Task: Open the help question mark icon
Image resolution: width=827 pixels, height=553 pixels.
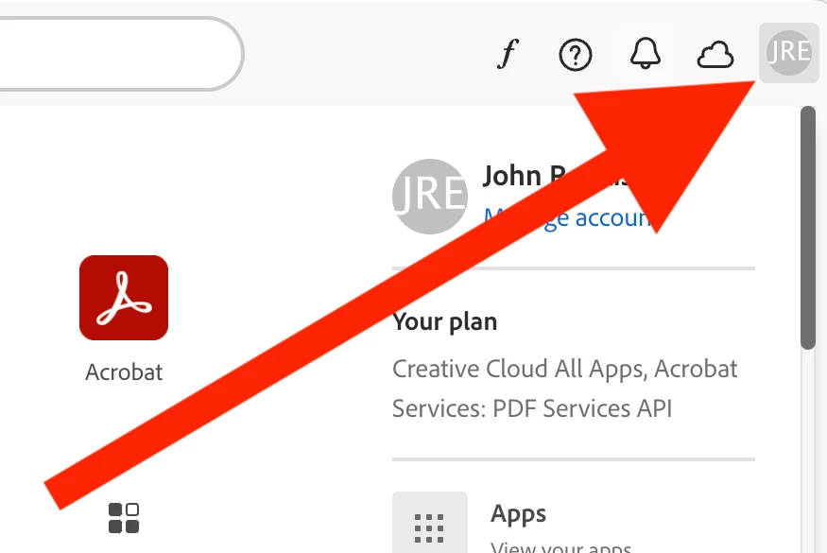Action: (x=576, y=54)
